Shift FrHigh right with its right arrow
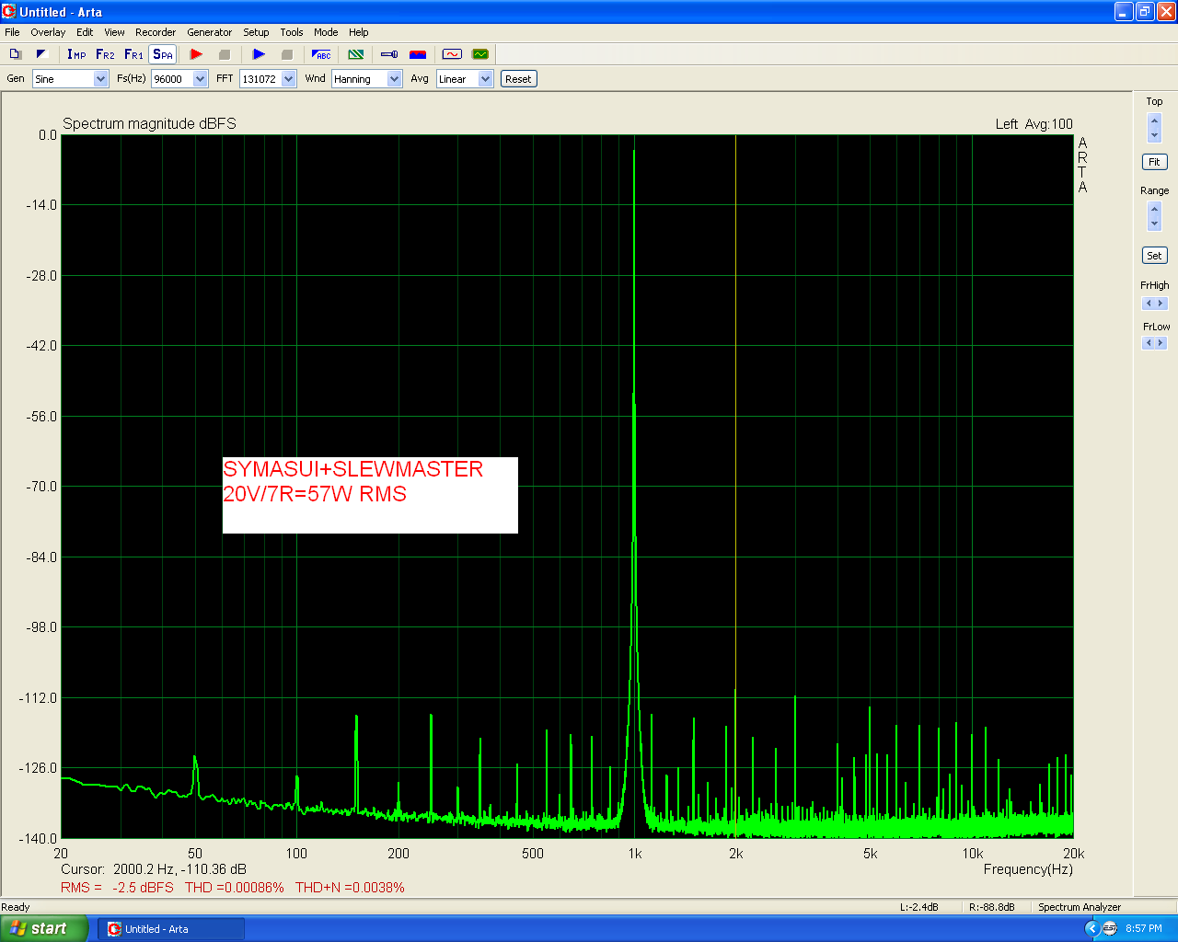 (1161, 304)
